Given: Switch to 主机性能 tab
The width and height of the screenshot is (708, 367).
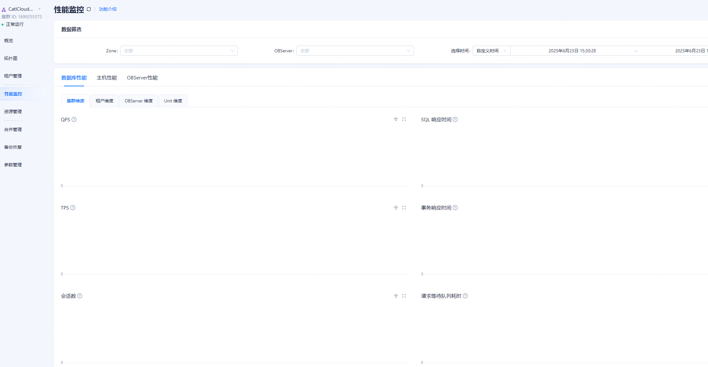Looking at the screenshot, I should click(x=106, y=78).
